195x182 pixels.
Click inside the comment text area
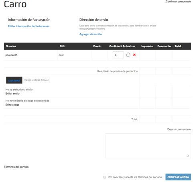click(148, 146)
